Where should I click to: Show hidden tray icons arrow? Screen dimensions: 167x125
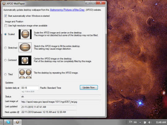tap(140, 122)
